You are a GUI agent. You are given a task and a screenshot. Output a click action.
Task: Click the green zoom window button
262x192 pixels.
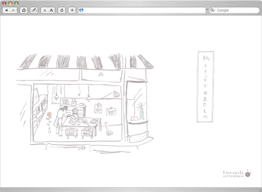(x=16, y=3)
